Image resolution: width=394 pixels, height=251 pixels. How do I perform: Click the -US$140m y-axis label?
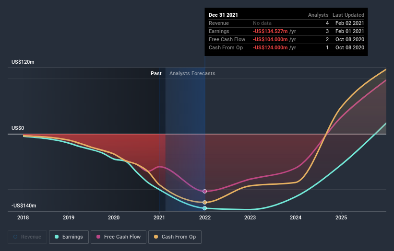pos(24,205)
